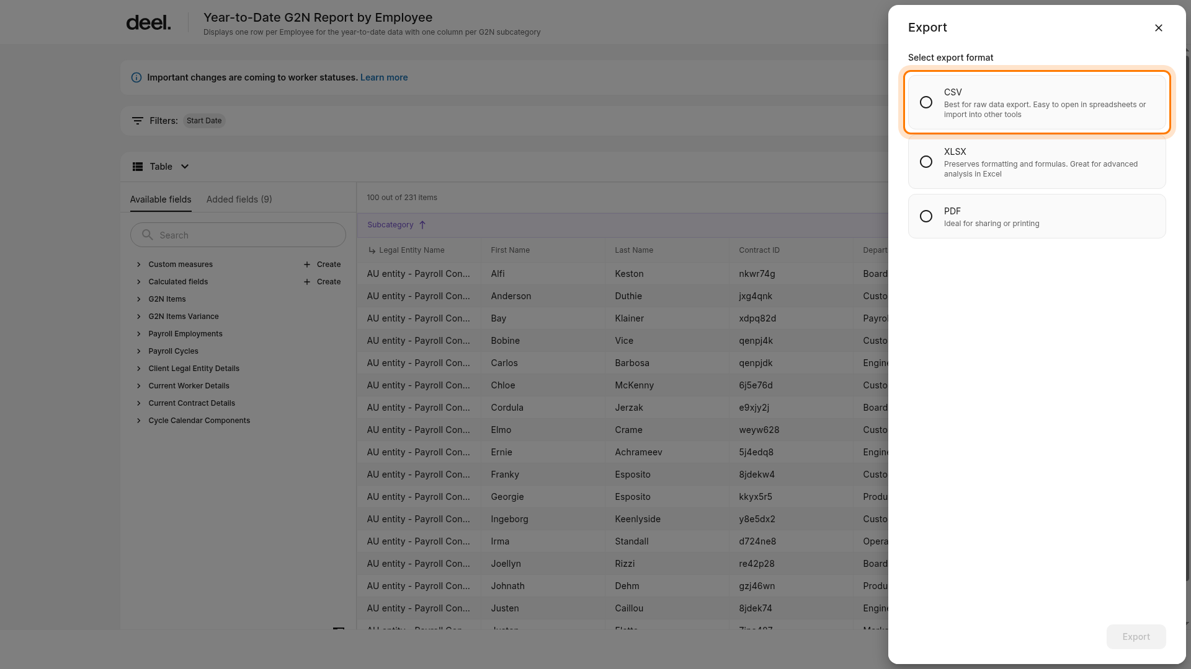Click the last name cell 'Keenlyside'
The image size is (1191, 669).
click(638, 519)
